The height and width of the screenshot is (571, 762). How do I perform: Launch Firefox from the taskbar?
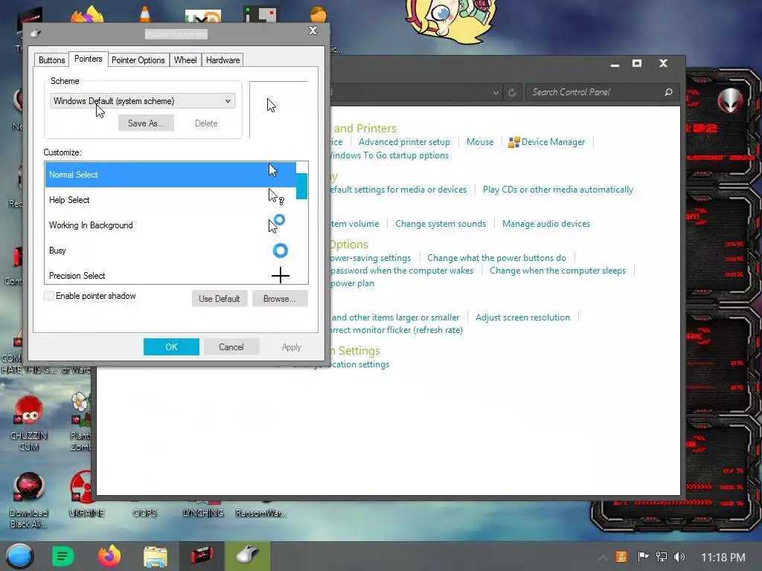[109, 556]
